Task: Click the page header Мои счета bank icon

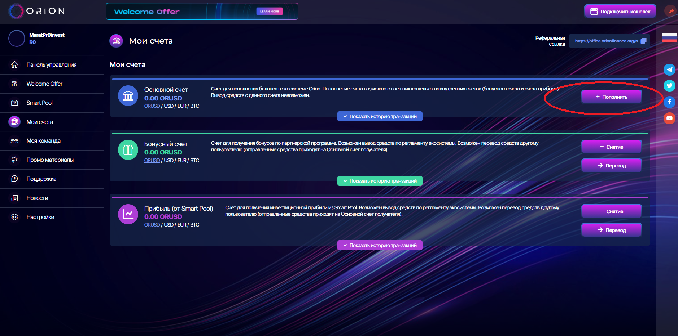Action: tap(116, 41)
